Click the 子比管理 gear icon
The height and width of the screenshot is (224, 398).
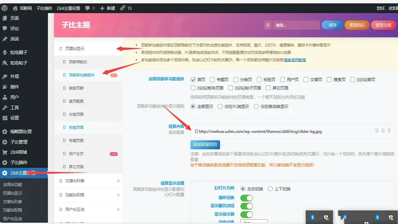[5, 142]
